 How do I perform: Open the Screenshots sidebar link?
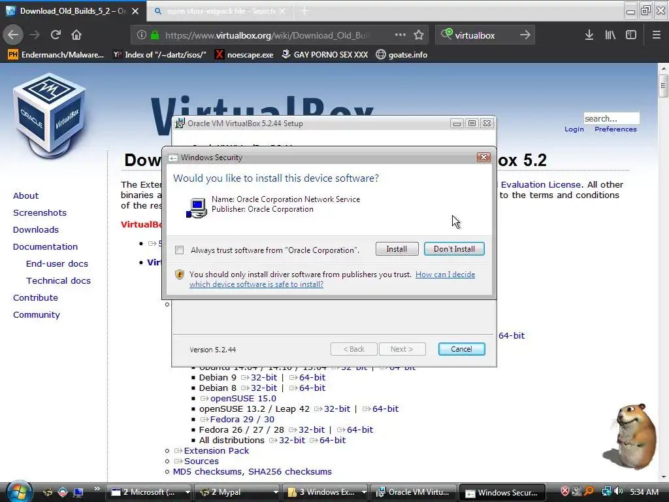pos(40,212)
